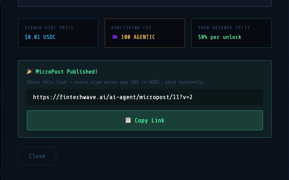This screenshot has width=289, height=180.
Task: Click the Copy Link button
Action: (x=145, y=120)
